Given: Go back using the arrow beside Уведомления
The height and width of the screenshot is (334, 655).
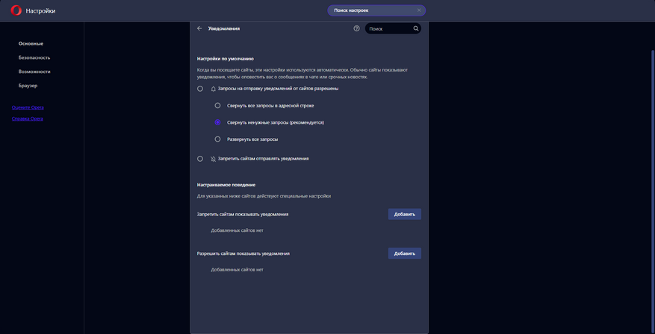Looking at the screenshot, I should (199, 28).
